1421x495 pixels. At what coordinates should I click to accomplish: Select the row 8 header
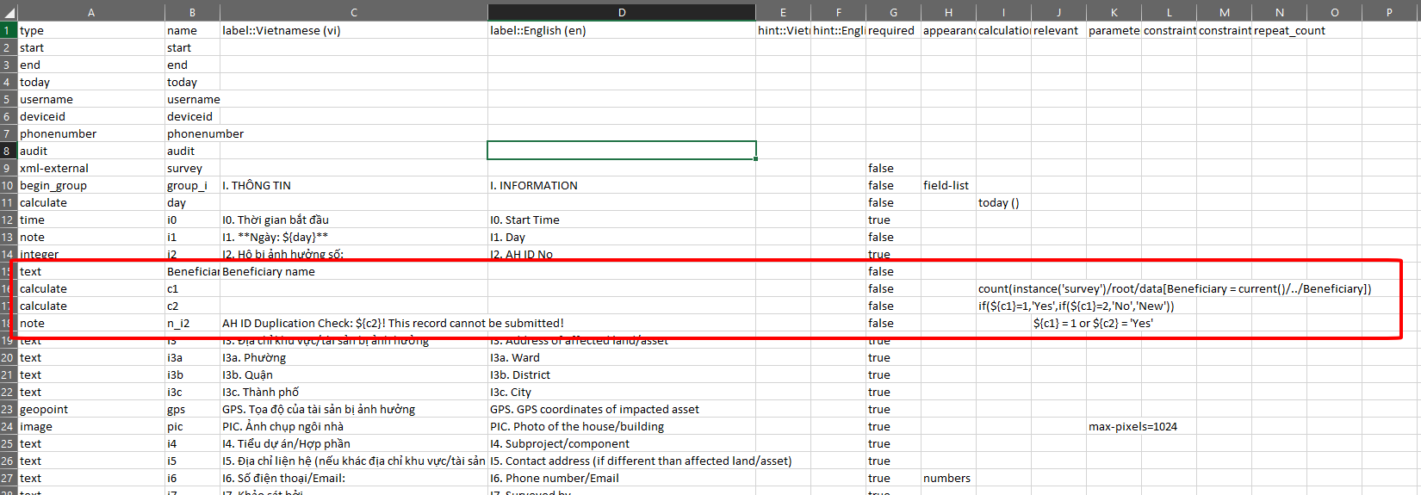pyautogui.click(x=8, y=151)
